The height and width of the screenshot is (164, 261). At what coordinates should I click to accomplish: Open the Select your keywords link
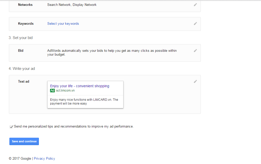63,23
